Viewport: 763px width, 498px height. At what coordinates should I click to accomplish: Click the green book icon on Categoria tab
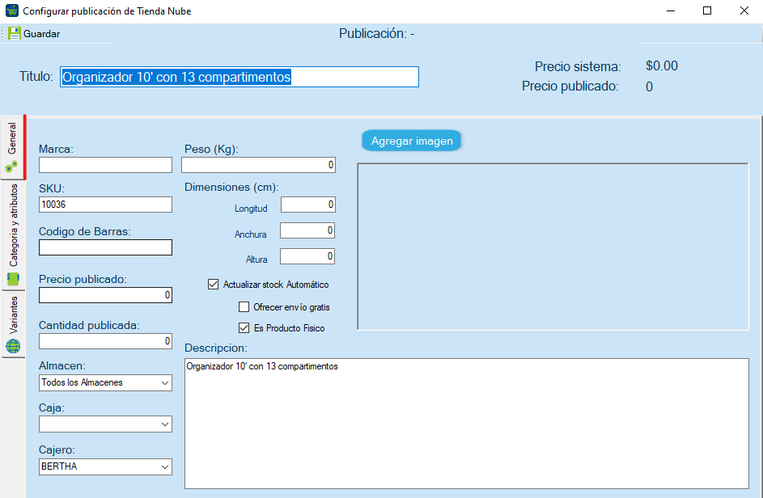13,279
